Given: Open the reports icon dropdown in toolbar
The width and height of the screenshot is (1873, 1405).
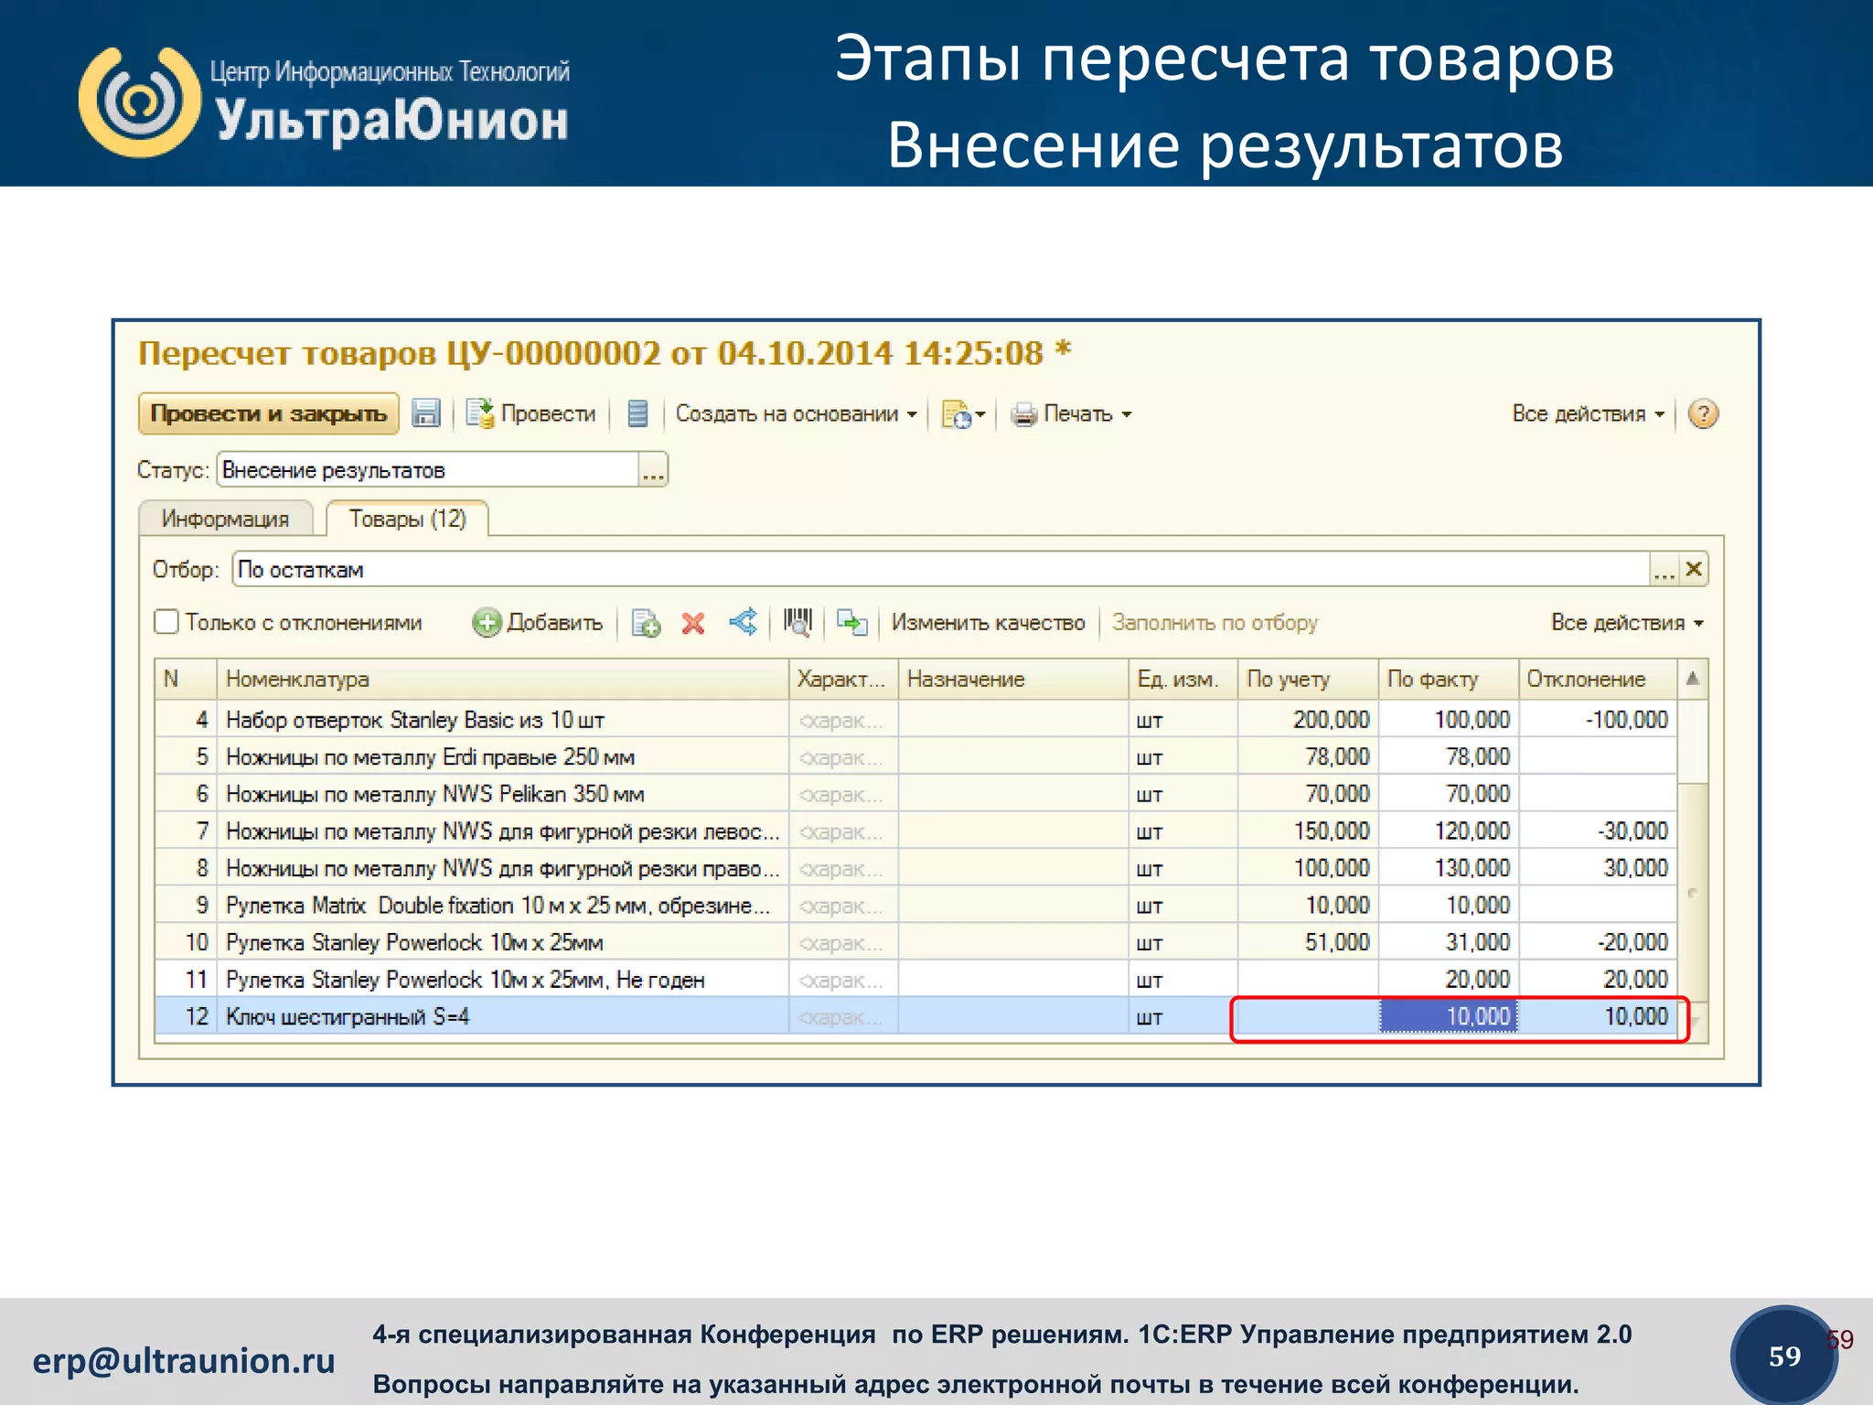Looking at the screenshot, I should click(x=963, y=414).
